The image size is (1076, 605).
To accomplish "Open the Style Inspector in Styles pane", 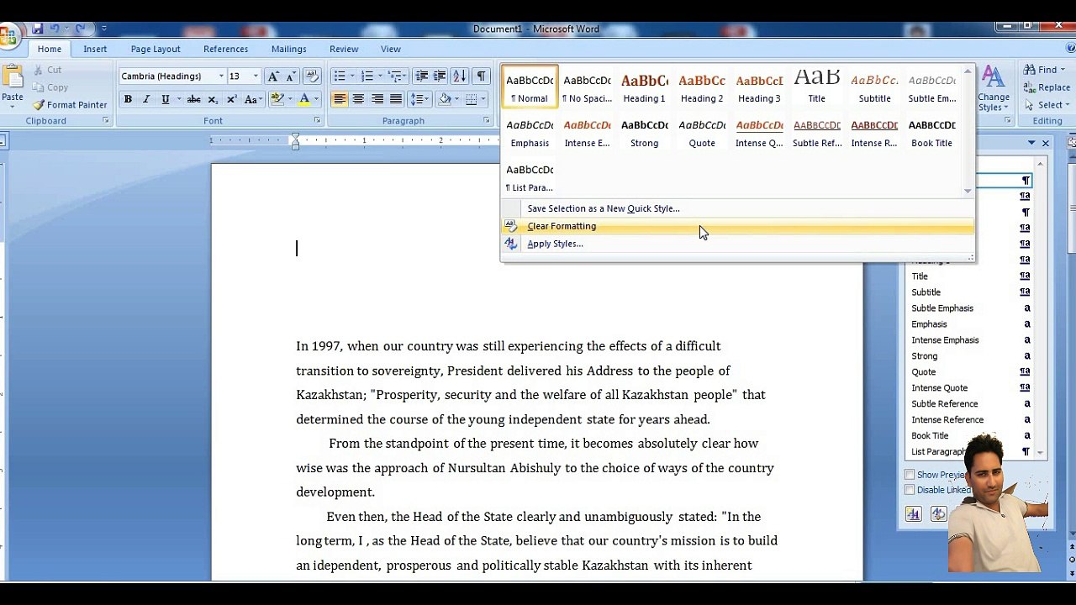I will coord(938,514).
